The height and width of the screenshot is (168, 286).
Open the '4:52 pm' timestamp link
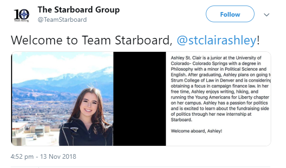[22, 156]
